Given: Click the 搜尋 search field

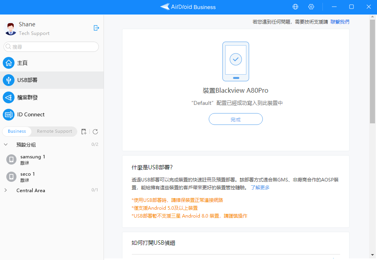Looking at the screenshot, I should pos(51,47).
